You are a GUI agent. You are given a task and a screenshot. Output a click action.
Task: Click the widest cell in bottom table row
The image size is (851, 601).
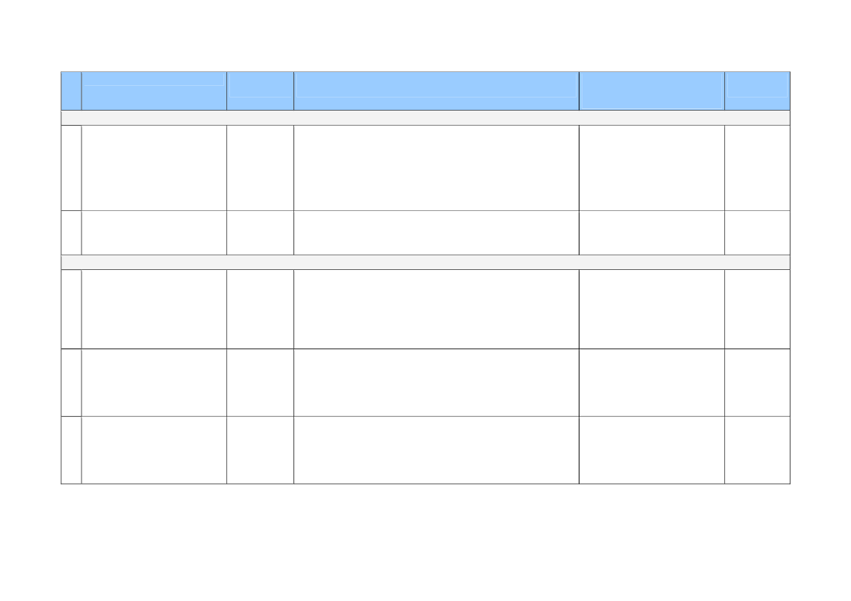pos(436,450)
